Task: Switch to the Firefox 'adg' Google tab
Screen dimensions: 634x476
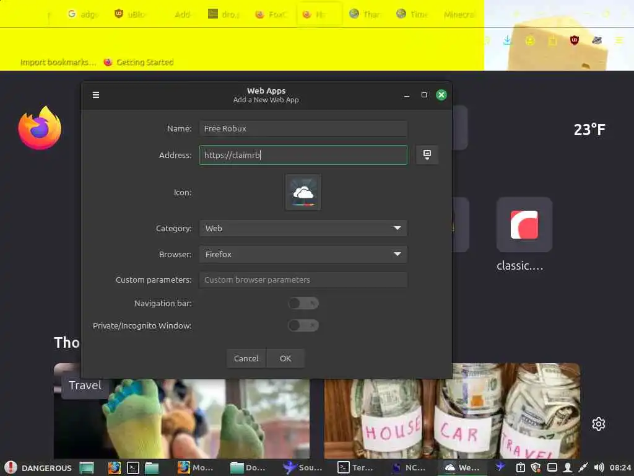Action: tap(82, 14)
